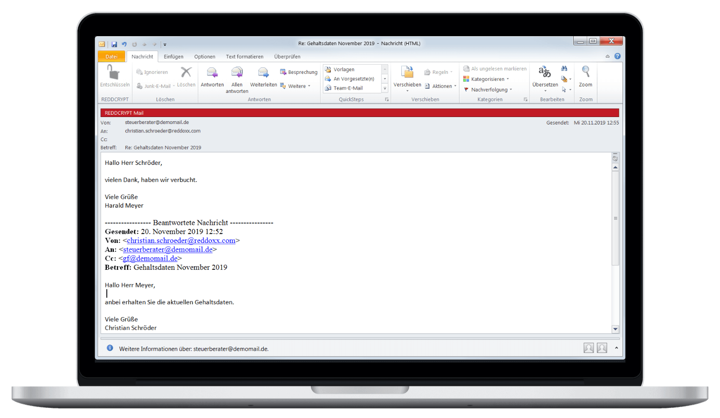The width and height of the screenshot is (720, 418).
Task: Switch to the Überprüfen tab
Action: [x=287, y=57]
